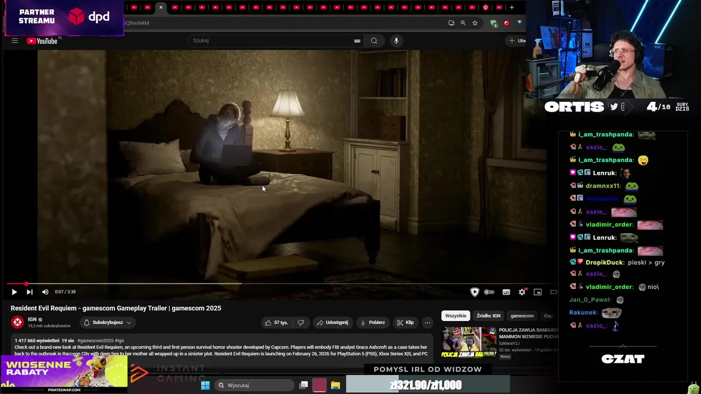Go to YouTube home via logo
The height and width of the screenshot is (394, 701).
coord(43,40)
